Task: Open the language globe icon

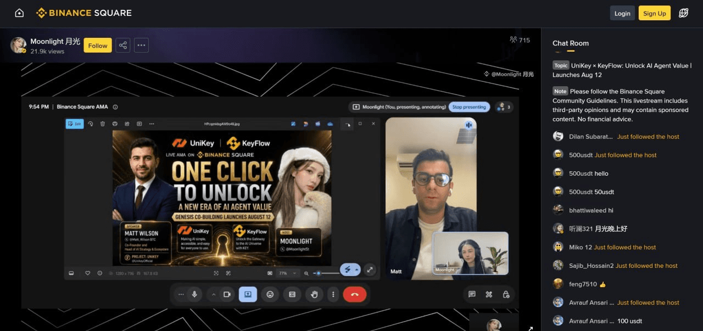Action: [684, 13]
